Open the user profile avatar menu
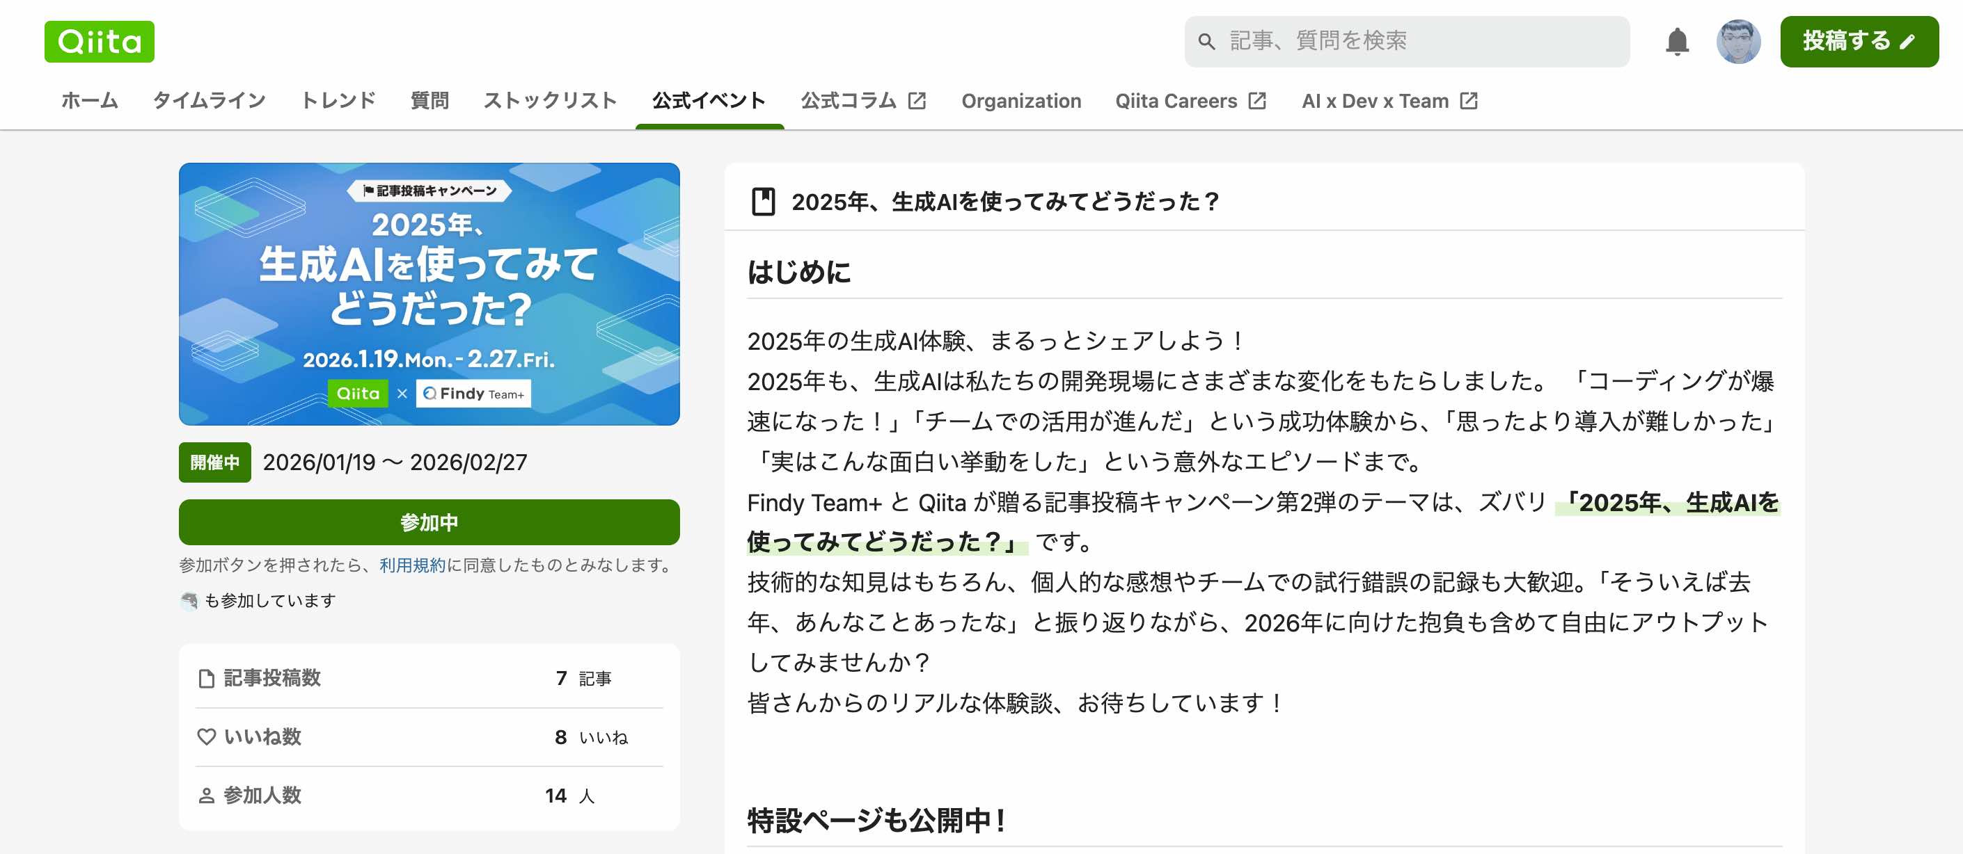Screen dimensions: 1963x854 (x=1737, y=41)
